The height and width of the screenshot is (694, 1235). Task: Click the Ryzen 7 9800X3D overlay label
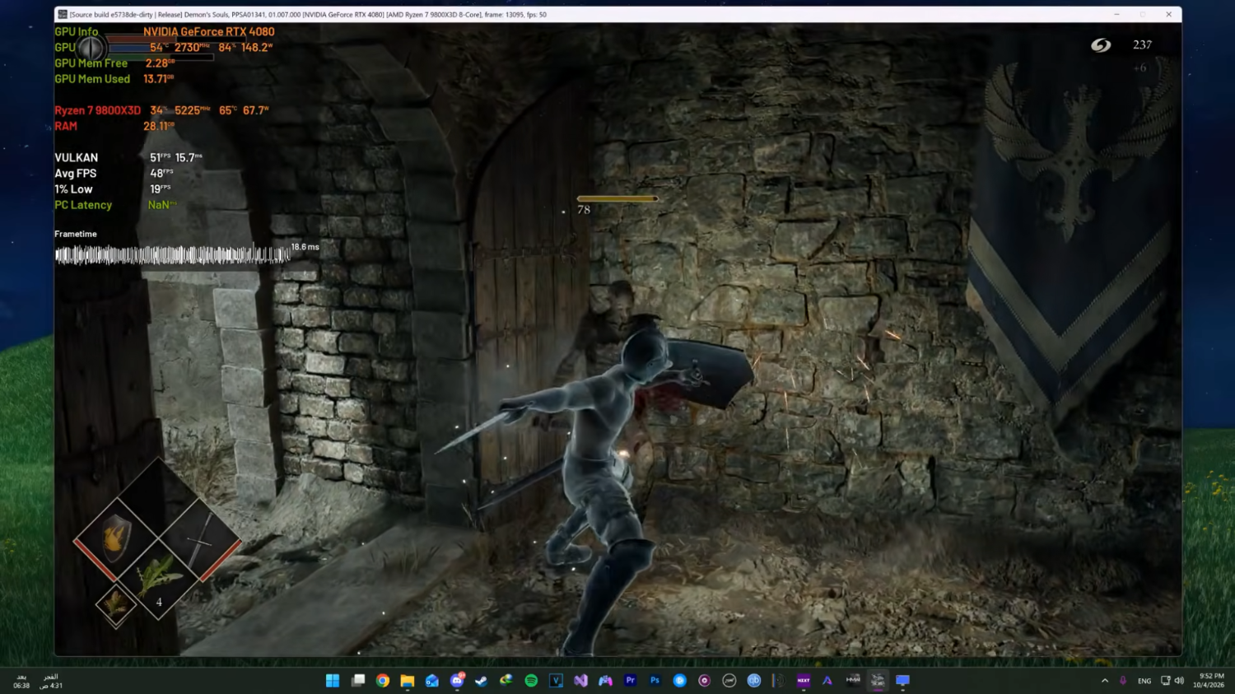click(x=97, y=110)
